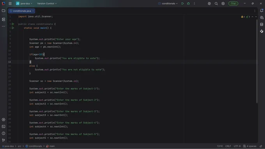Click the 'Scanner sc = new Scanner' line
265x149 pixels.
54,81
